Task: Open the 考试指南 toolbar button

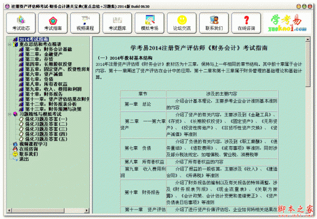Action: [53, 23]
